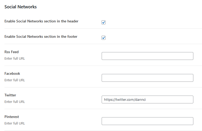Click the Social Networks section heading
The image size is (202, 131).
[20, 7]
